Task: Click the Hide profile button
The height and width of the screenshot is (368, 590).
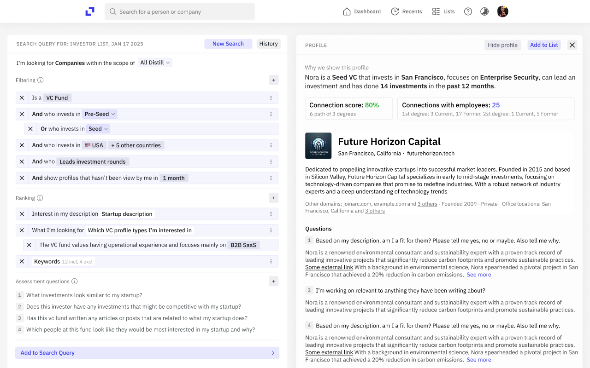Action: pos(502,45)
